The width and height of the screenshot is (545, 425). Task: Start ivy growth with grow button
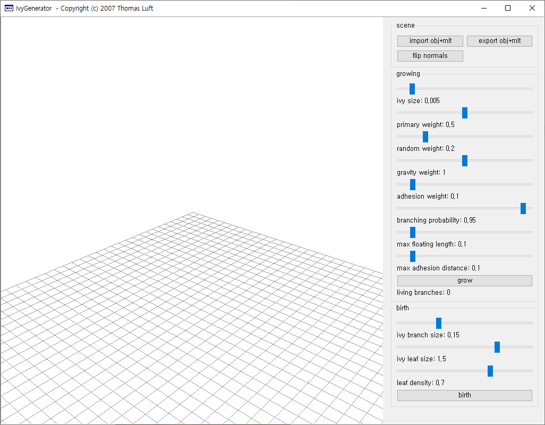coord(464,281)
